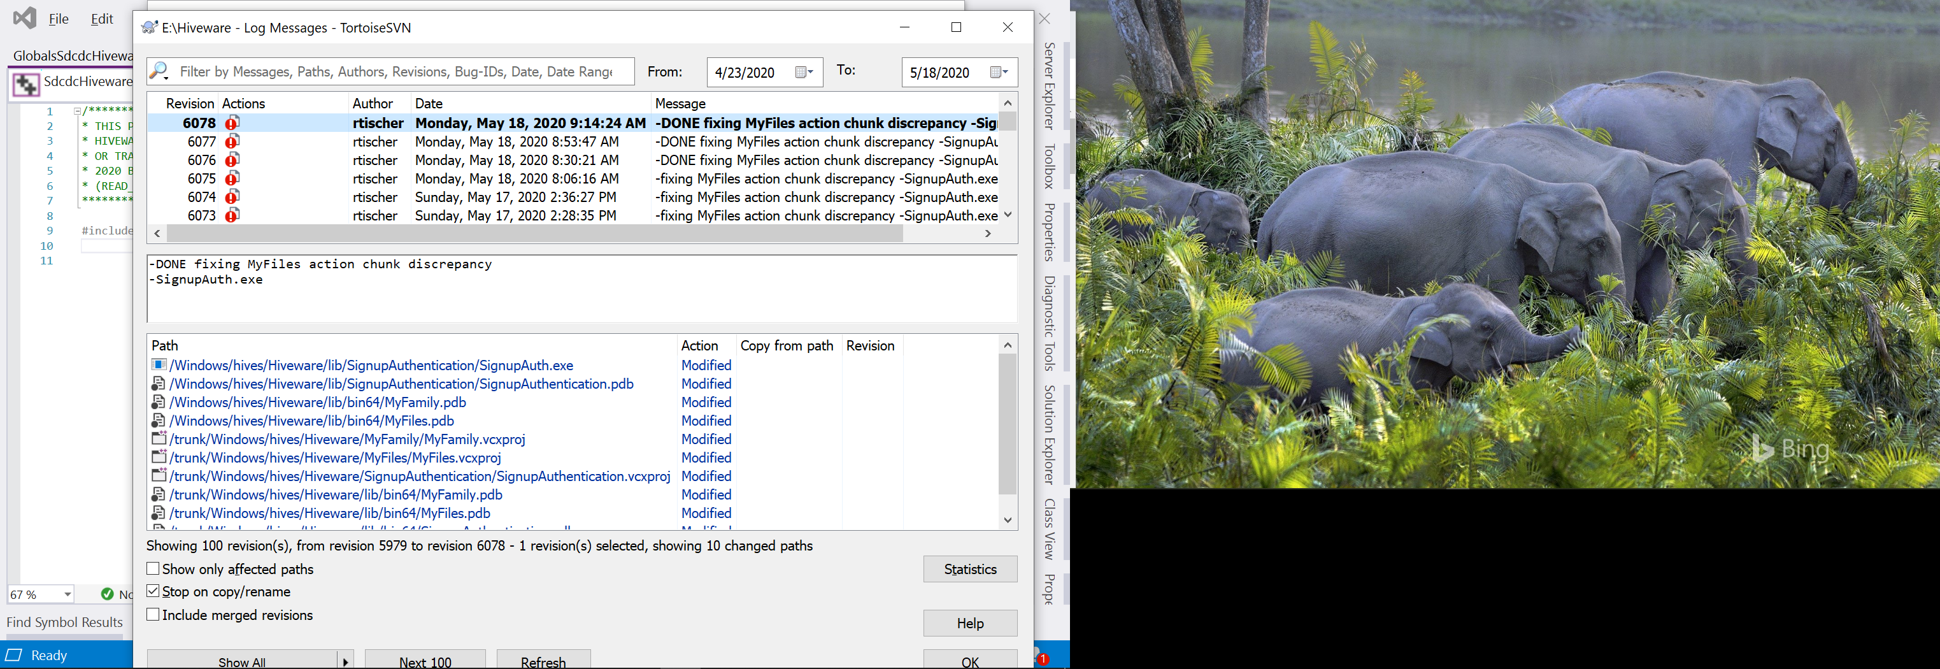The width and height of the screenshot is (1940, 669).
Task: Click the modified action icon for revision 6075
Action: click(232, 178)
